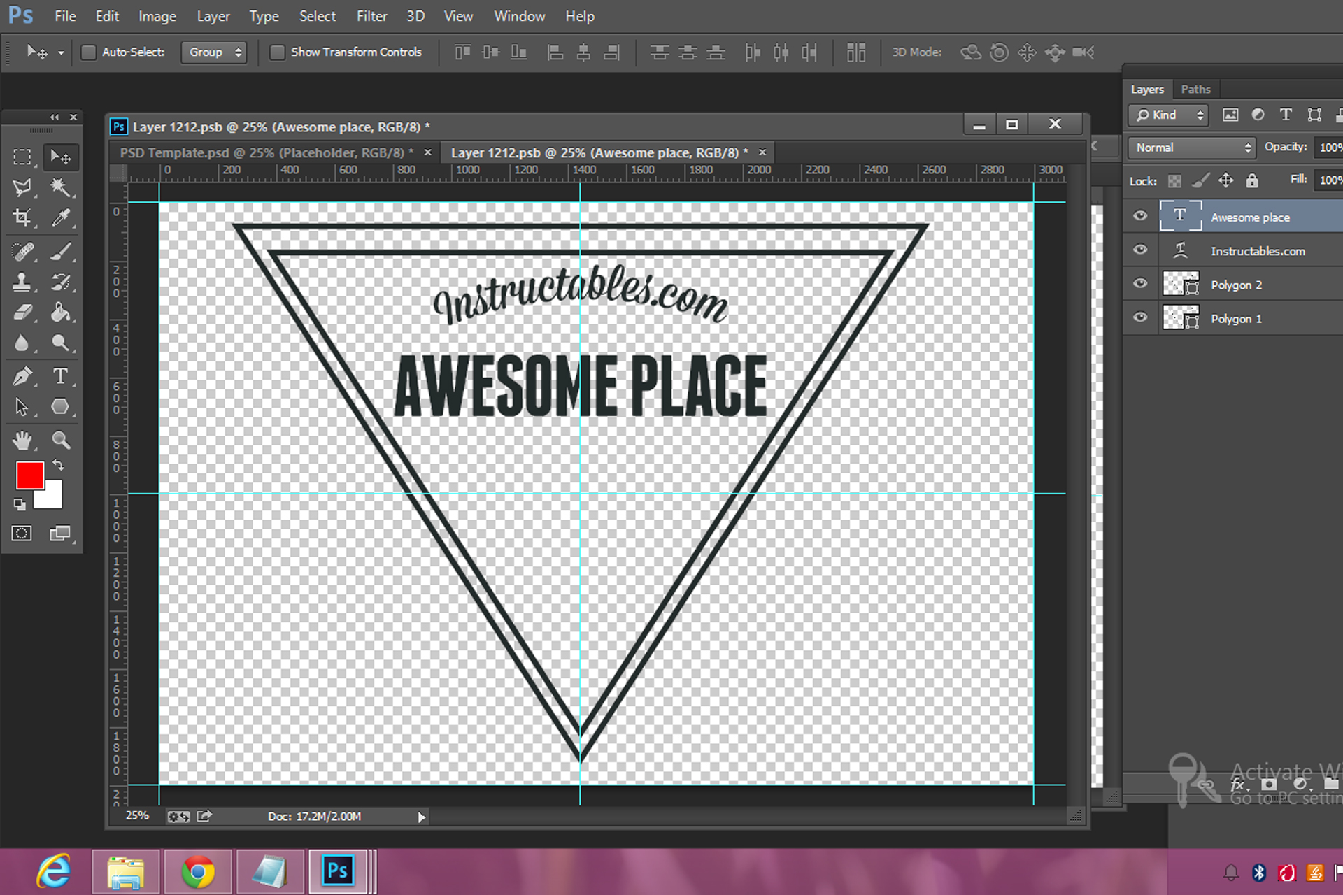Open the File menu

[65, 16]
